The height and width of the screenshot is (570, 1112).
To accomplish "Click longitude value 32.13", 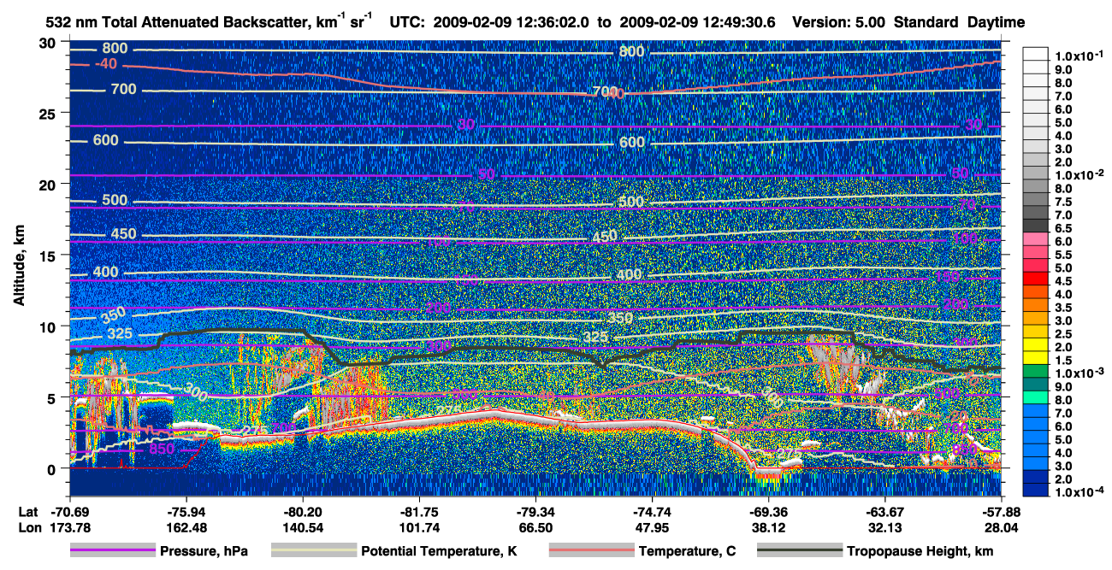I will click(x=884, y=528).
